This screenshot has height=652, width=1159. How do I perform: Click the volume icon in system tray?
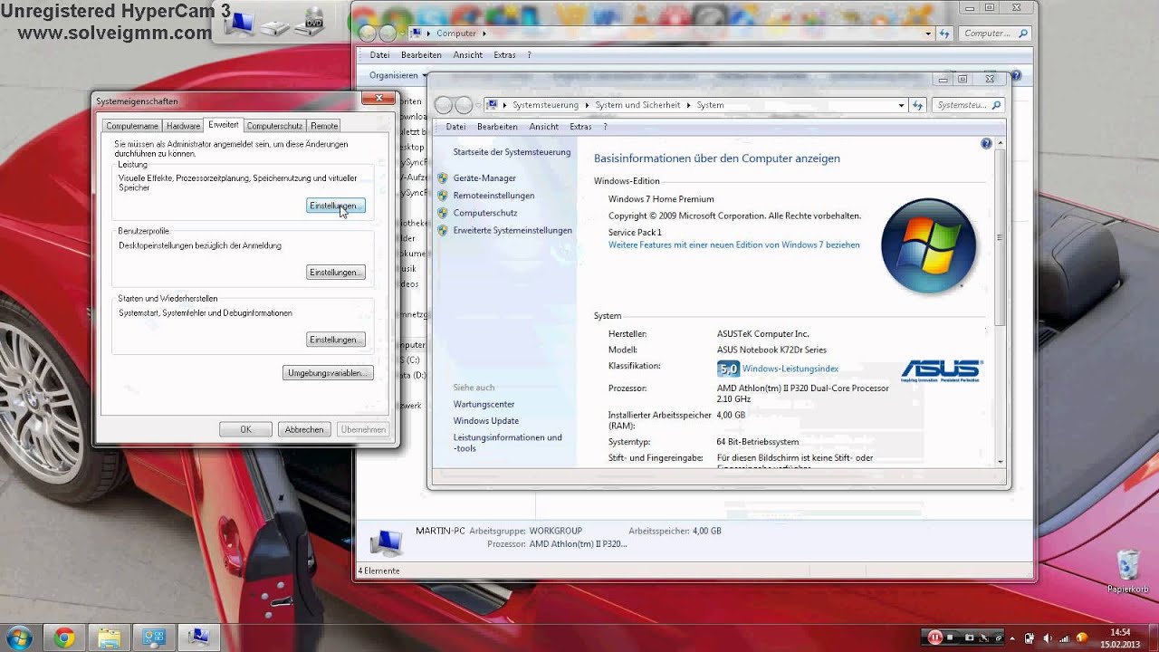click(1048, 638)
